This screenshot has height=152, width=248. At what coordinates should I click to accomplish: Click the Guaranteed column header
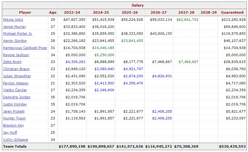click(232, 12)
